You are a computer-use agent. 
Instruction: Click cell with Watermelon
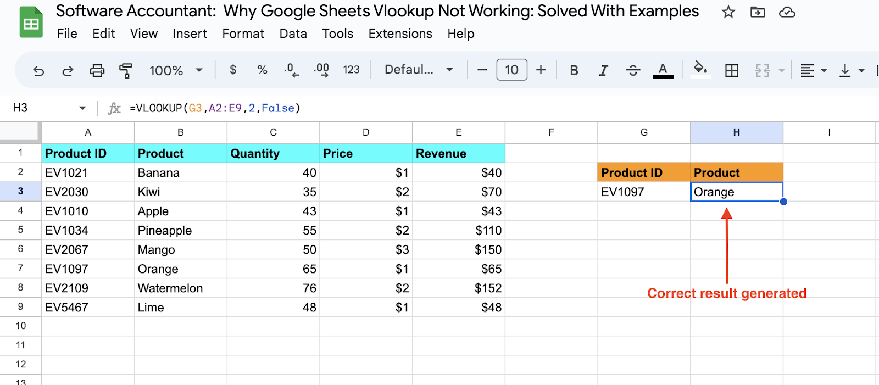[x=181, y=288]
